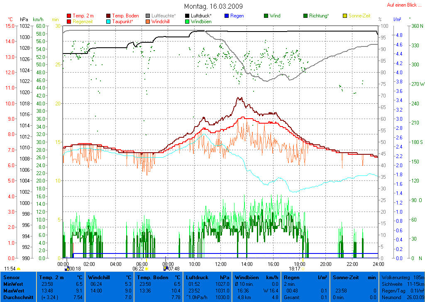Click the date title Montag, 16.03.2009
Viewport: 425px width, 302px height.
(x=213, y=7)
